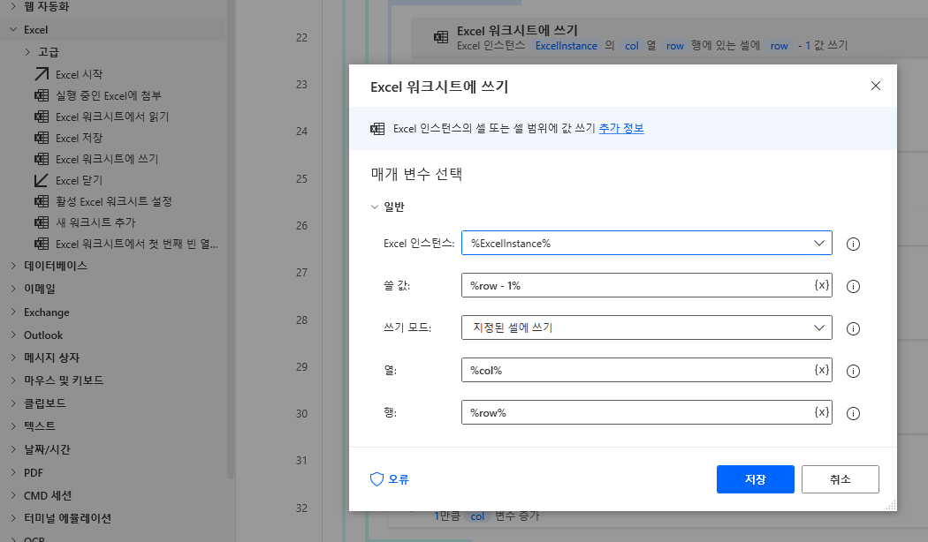This screenshot has height=542, width=928.
Task: Open info tooltip for 행 field
Action: click(853, 413)
